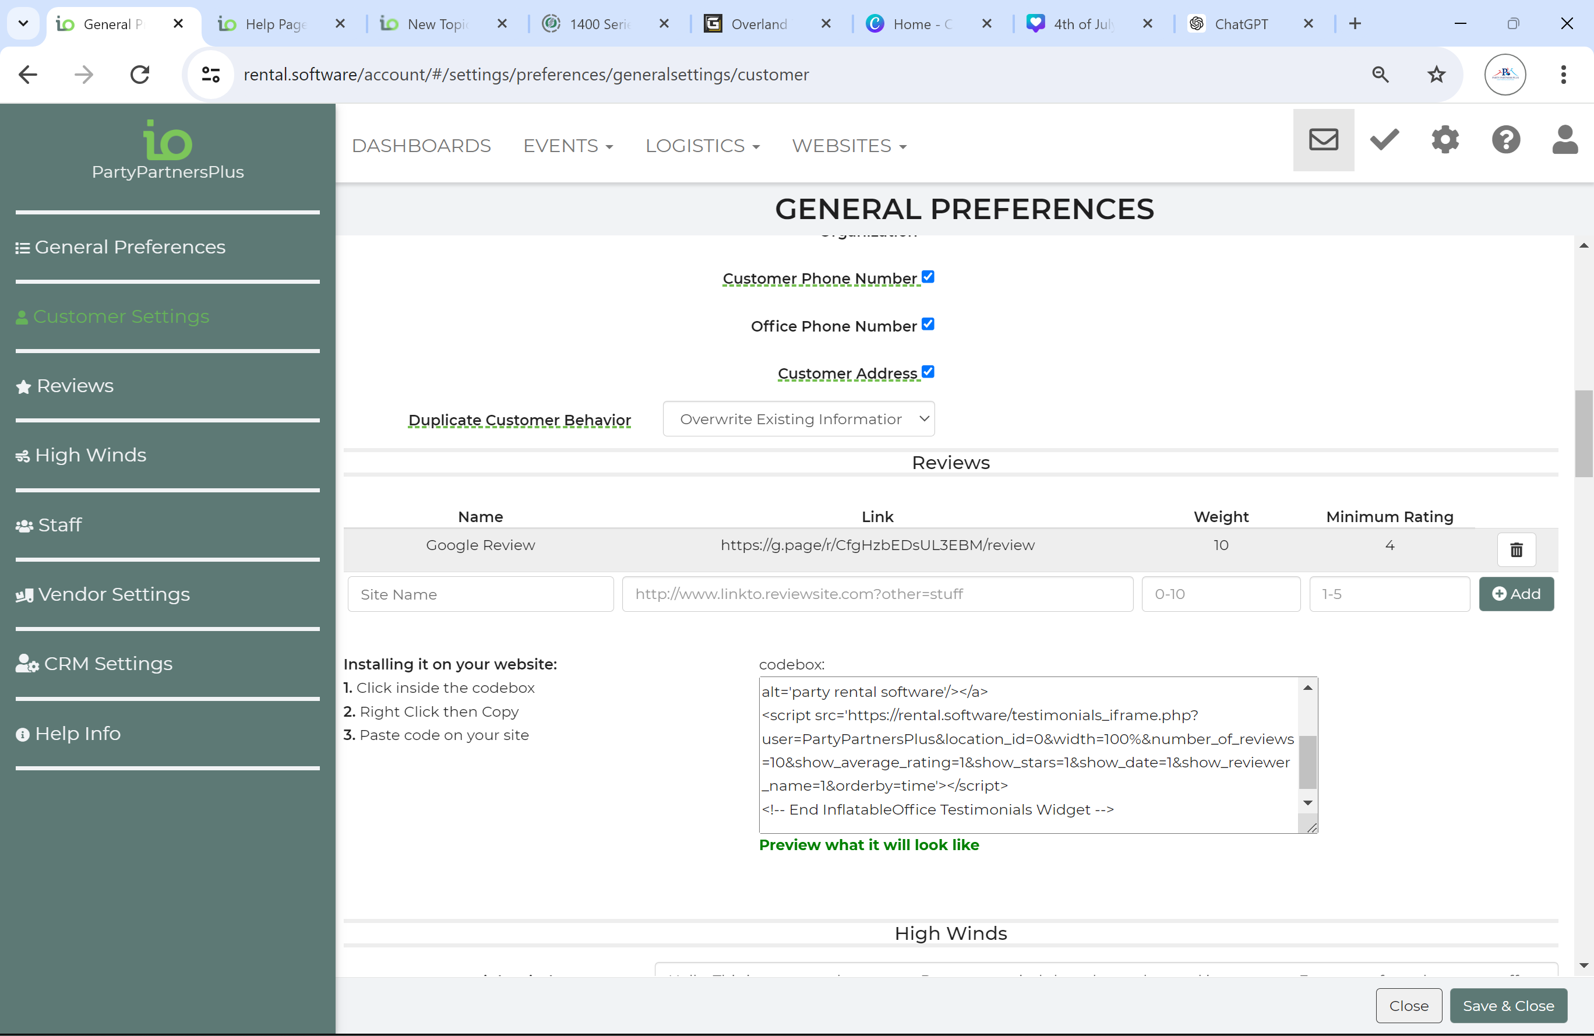
Task: Select Vendor Settings in the sidebar
Action: tap(114, 594)
